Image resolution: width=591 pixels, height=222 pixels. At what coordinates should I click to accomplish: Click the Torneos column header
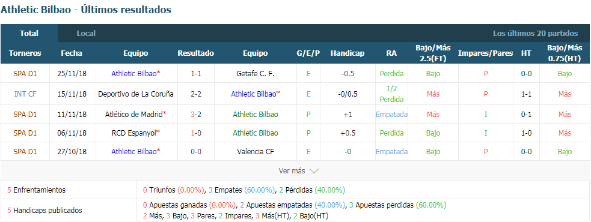coord(25,53)
